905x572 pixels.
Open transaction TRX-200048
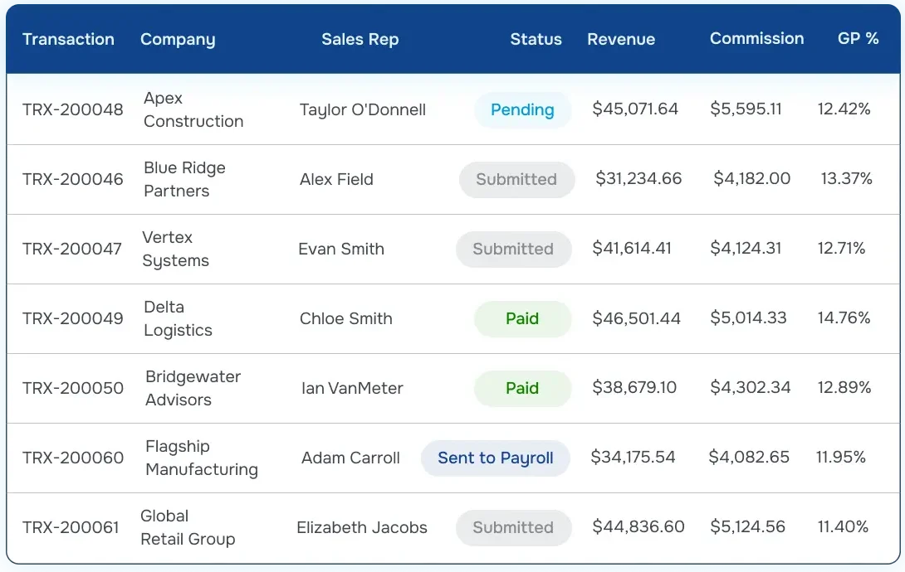(73, 109)
